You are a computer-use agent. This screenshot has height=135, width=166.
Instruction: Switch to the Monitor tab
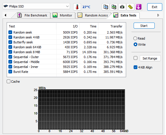(63, 15)
